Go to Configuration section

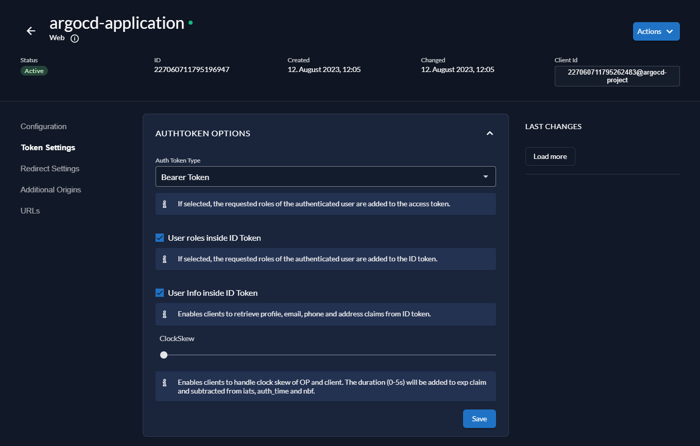[44, 127]
